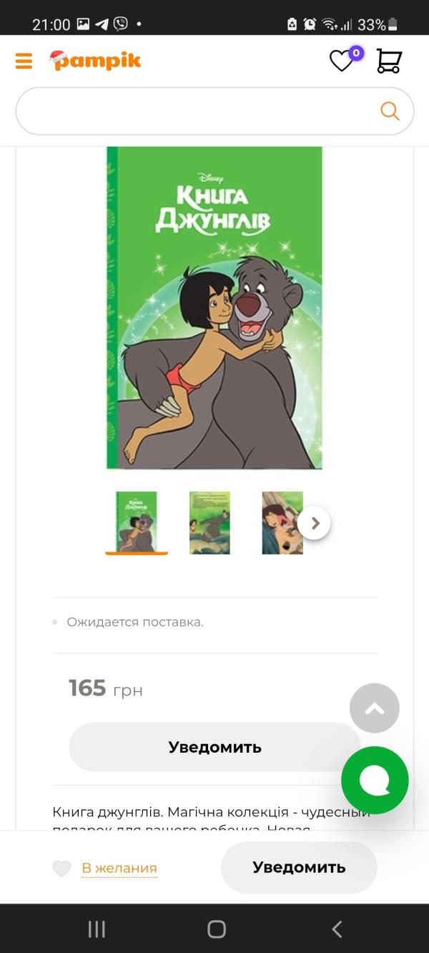Select the first book cover thumbnail
Screen dimensions: 429x953
coord(137,522)
